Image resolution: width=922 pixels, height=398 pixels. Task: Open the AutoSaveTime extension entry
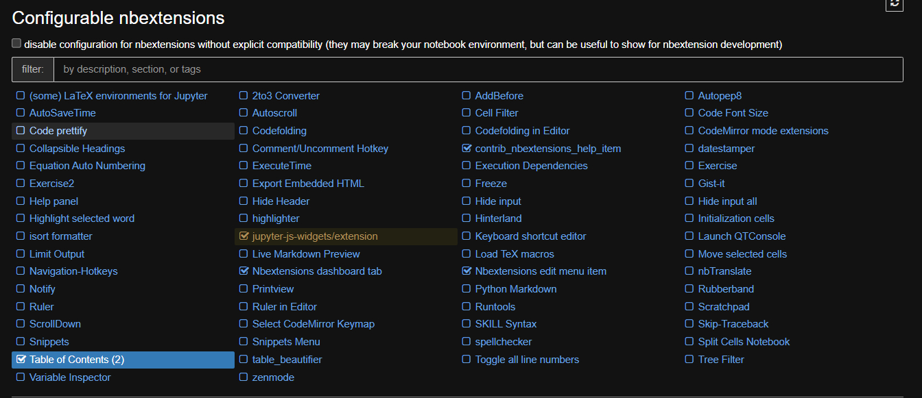point(62,113)
